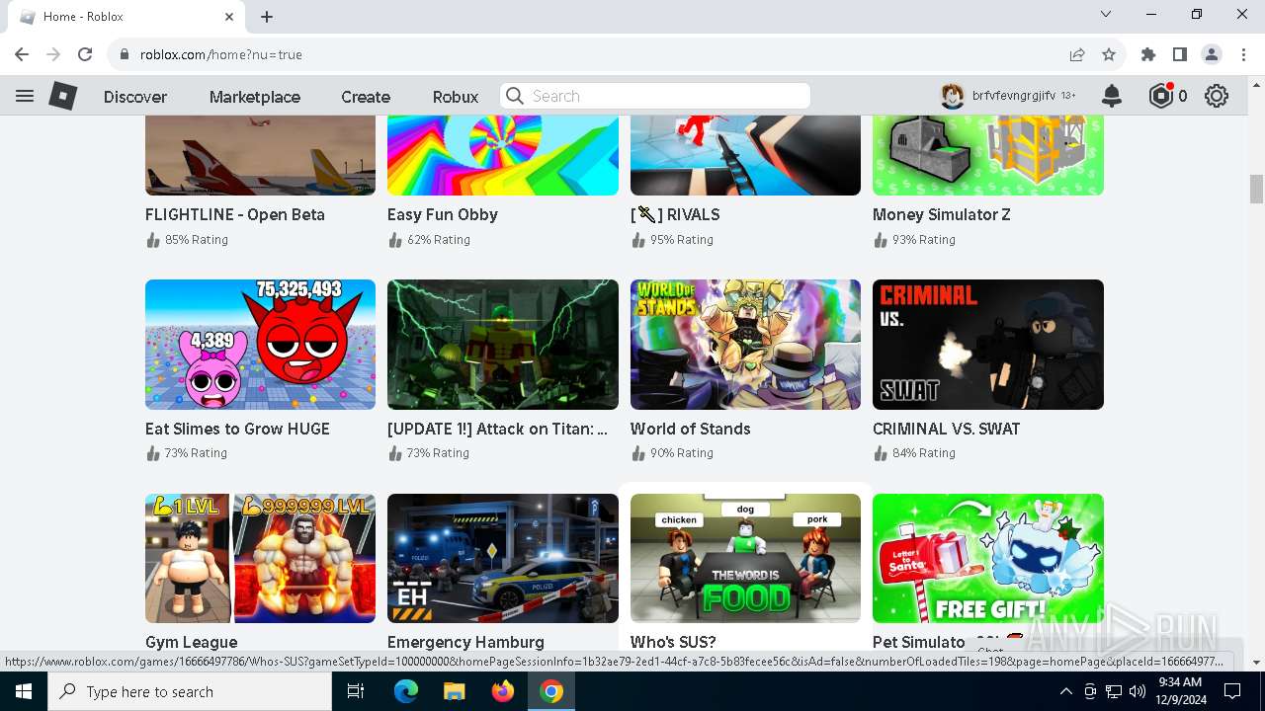The height and width of the screenshot is (711, 1265).
Task: Open Easy Fun Obby title link
Action: click(x=443, y=214)
